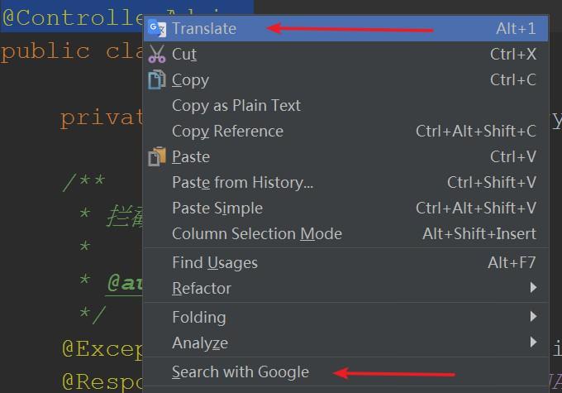Open Paste from History

point(242,183)
